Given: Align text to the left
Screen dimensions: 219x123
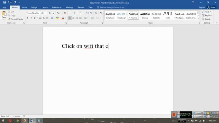Looking at the screenshot, I should pyautogui.click(x=70, y=18).
